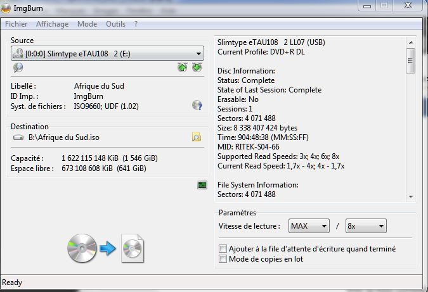Click the 'Ready' status bar text

[12, 282]
